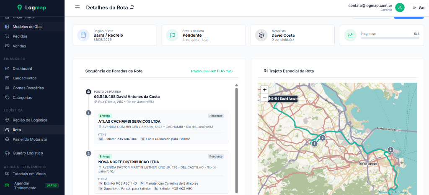Click map marker 3 on the route
The image size is (429, 195).
click(x=390, y=149)
